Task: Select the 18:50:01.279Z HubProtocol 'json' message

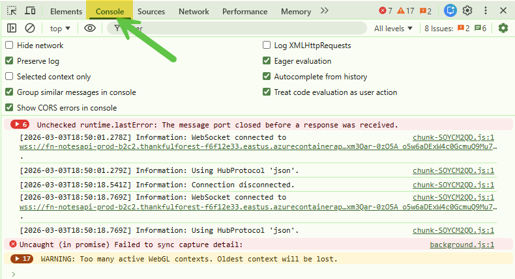Action: [159, 170]
